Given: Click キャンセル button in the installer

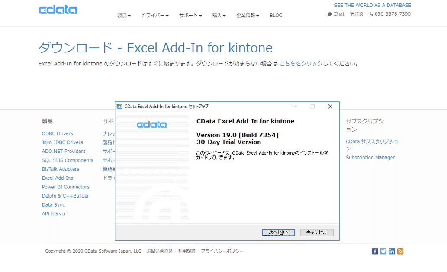Looking at the screenshot, I should point(317,232).
